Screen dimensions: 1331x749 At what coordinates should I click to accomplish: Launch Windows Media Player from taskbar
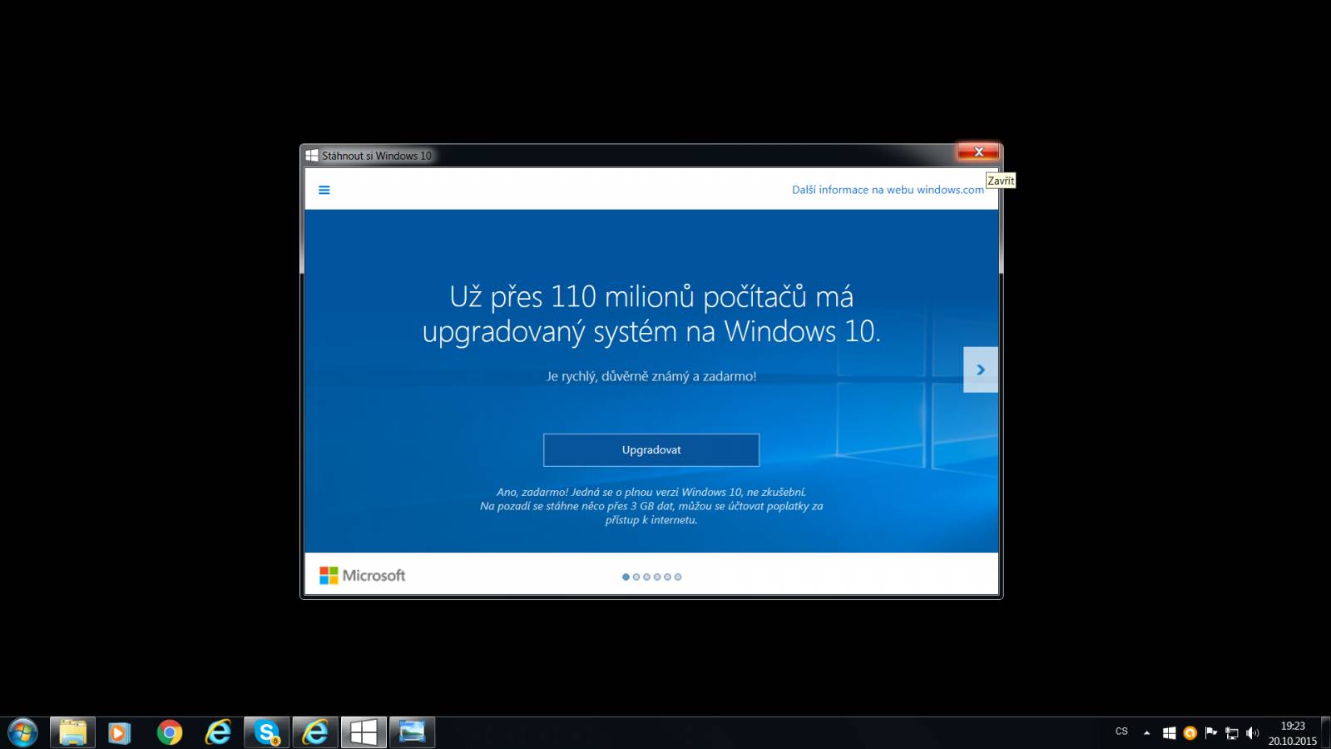pyautogui.click(x=120, y=733)
